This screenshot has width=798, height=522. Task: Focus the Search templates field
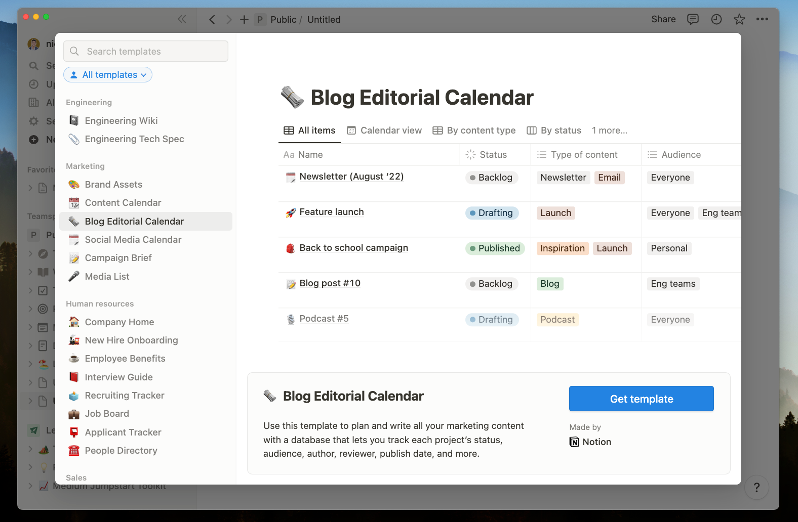point(146,51)
